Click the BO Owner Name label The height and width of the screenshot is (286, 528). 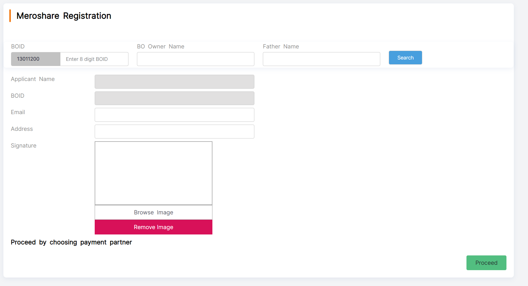click(x=160, y=46)
